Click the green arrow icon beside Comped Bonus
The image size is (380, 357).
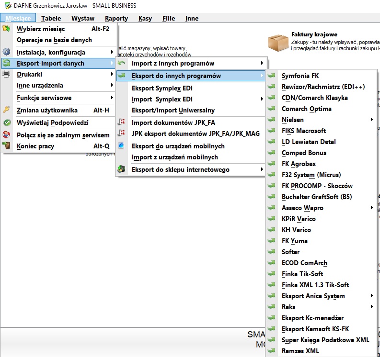pyautogui.click(x=272, y=153)
